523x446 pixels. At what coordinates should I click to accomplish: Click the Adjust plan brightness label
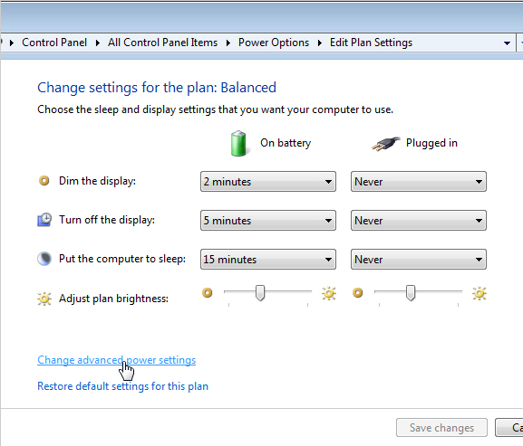pyautogui.click(x=113, y=299)
